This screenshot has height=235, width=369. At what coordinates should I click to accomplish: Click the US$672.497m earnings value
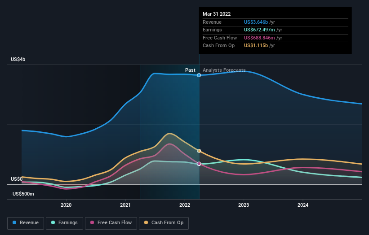(259, 30)
